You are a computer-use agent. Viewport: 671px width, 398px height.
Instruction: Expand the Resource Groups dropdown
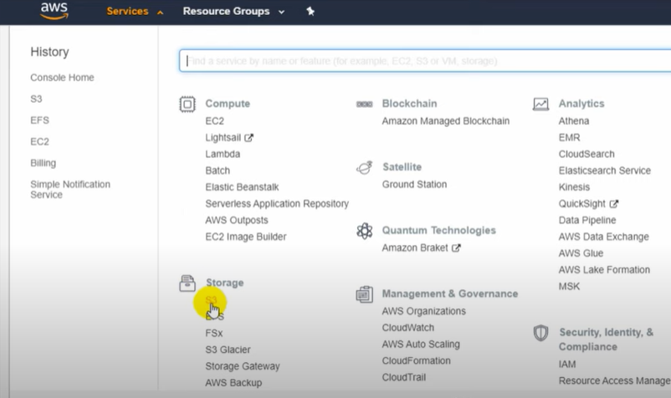coord(233,12)
